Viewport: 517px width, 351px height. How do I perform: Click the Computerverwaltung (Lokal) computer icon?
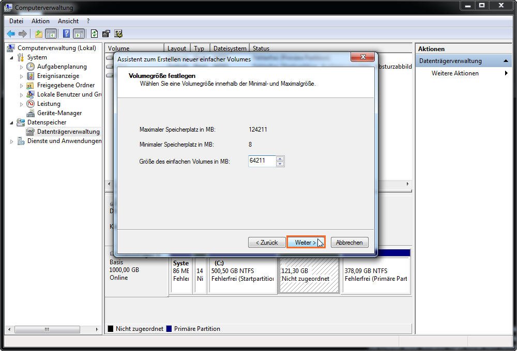point(10,48)
